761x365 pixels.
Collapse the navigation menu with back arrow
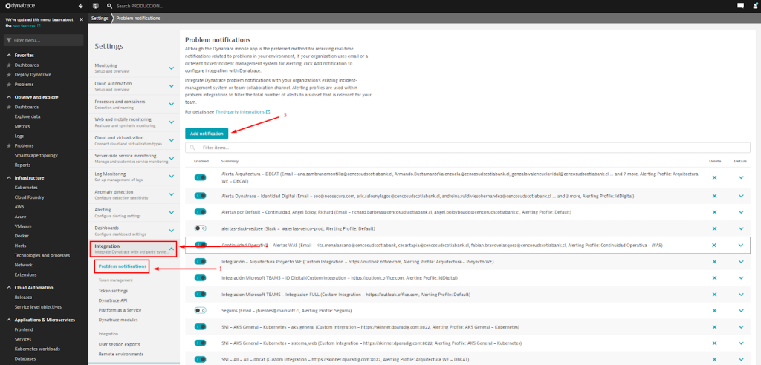click(80, 6)
